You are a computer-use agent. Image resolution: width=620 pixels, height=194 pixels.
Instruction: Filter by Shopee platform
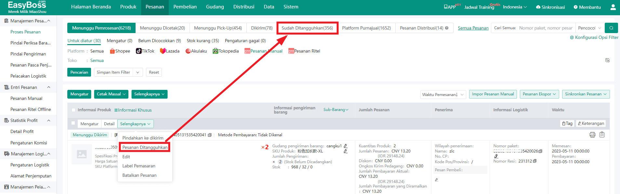[120, 51]
